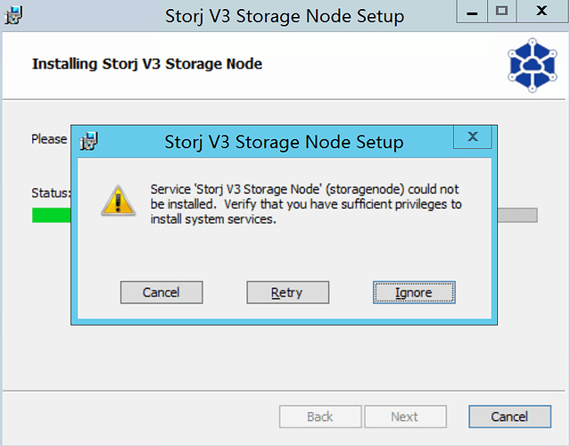Cancel from the error dialog
This screenshot has width=570, height=446.
(x=161, y=292)
